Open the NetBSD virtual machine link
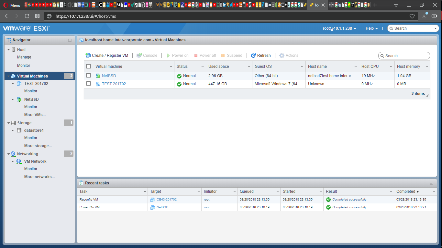Viewport: 442px width, 248px height. (109, 76)
